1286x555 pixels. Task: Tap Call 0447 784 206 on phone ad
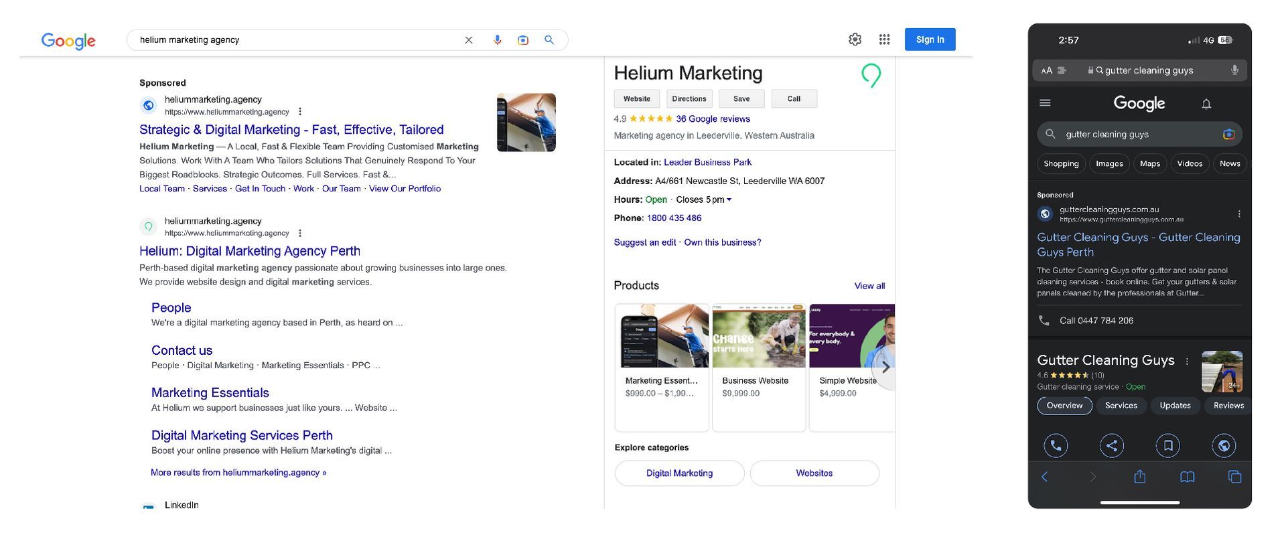tap(1096, 321)
